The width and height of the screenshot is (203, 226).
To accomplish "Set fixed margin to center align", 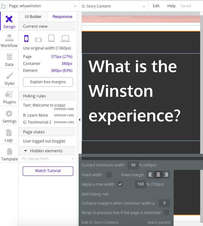I will pos(158,175).
